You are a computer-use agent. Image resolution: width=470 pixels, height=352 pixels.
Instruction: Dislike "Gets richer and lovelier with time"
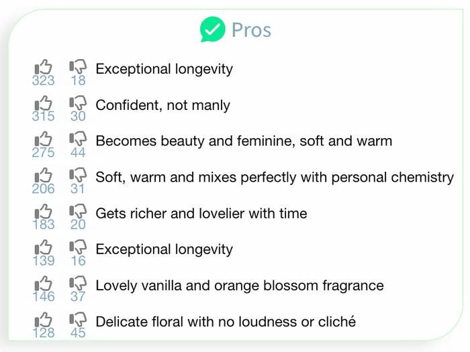tap(78, 212)
